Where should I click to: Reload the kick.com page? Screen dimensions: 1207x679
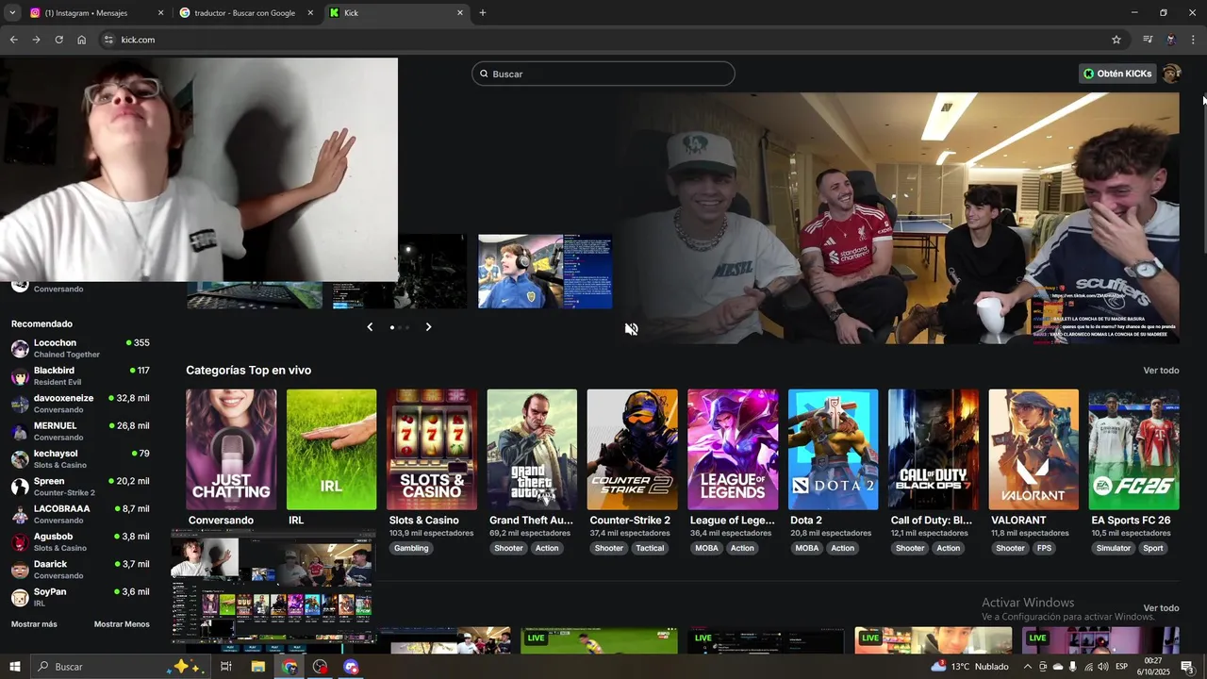pyautogui.click(x=58, y=40)
